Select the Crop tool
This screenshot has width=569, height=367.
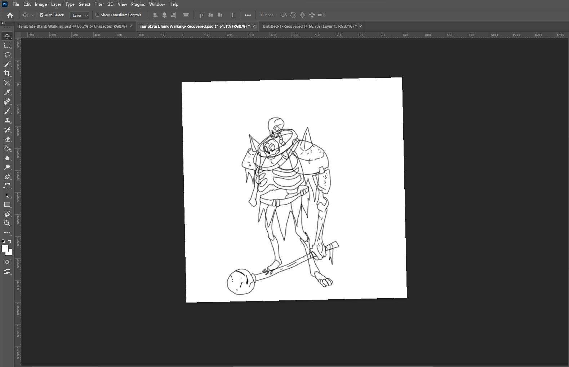pos(7,73)
